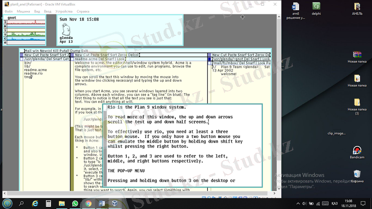Image resolution: width=372 pixels, height=209 pixels.
Task: Click 'THE POP-UP MENU' heading in rio window
Action: pos(126,171)
